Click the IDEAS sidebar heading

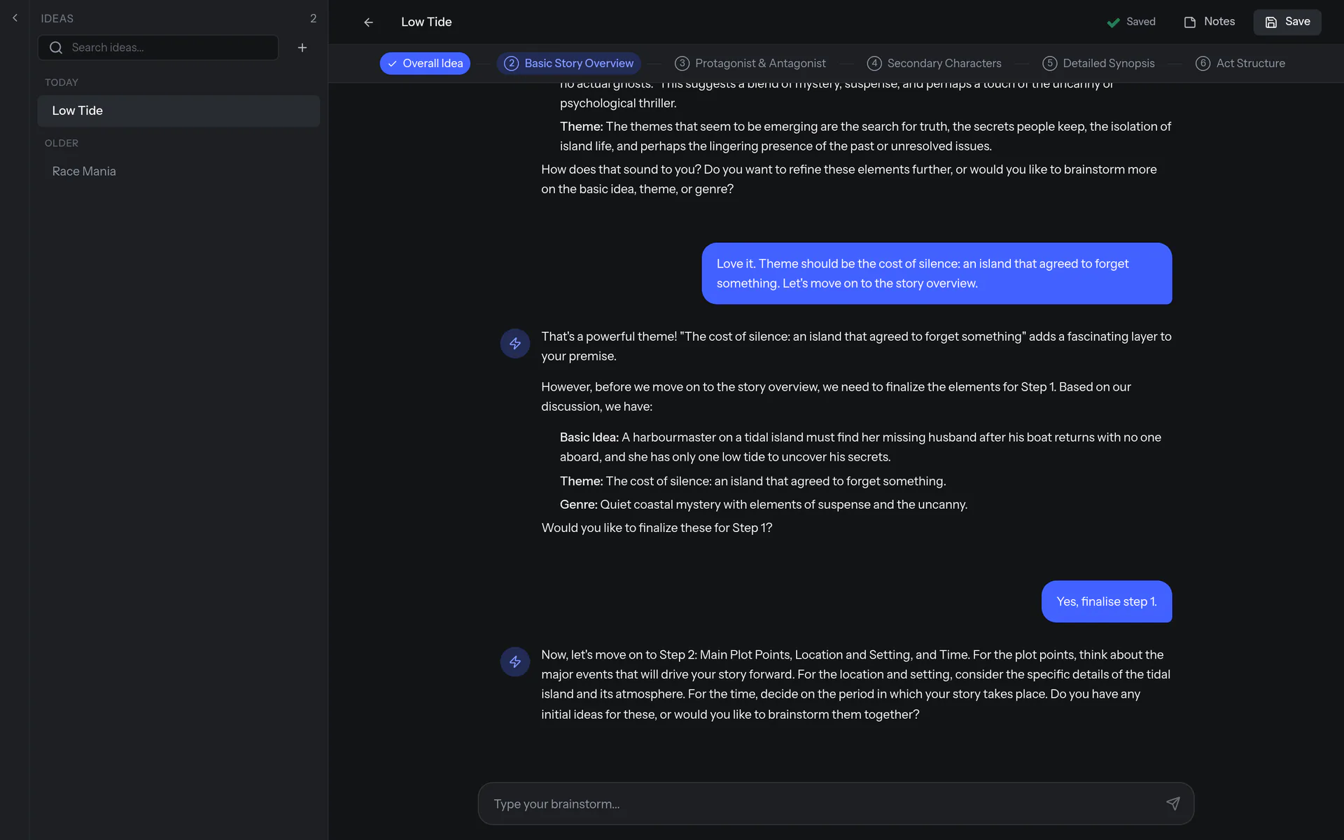coord(57,19)
